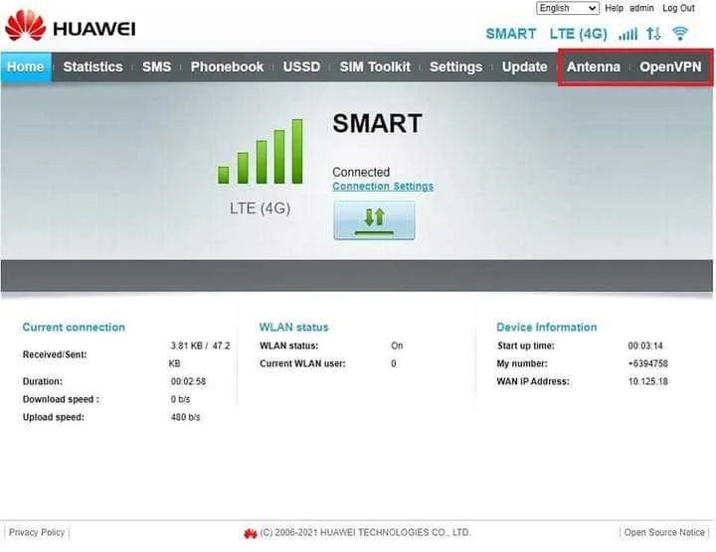Click the Device Information heading
The image size is (716, 552).
click(x=547, y=328)
